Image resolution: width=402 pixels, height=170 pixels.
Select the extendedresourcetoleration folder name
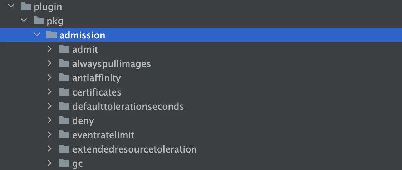(134, 149)
